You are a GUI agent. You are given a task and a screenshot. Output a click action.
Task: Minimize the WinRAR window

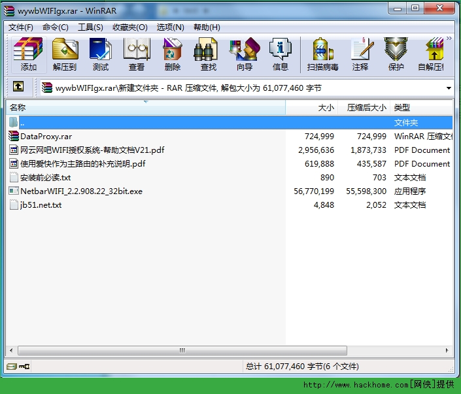pyautogui.click(x=397, y=8)
